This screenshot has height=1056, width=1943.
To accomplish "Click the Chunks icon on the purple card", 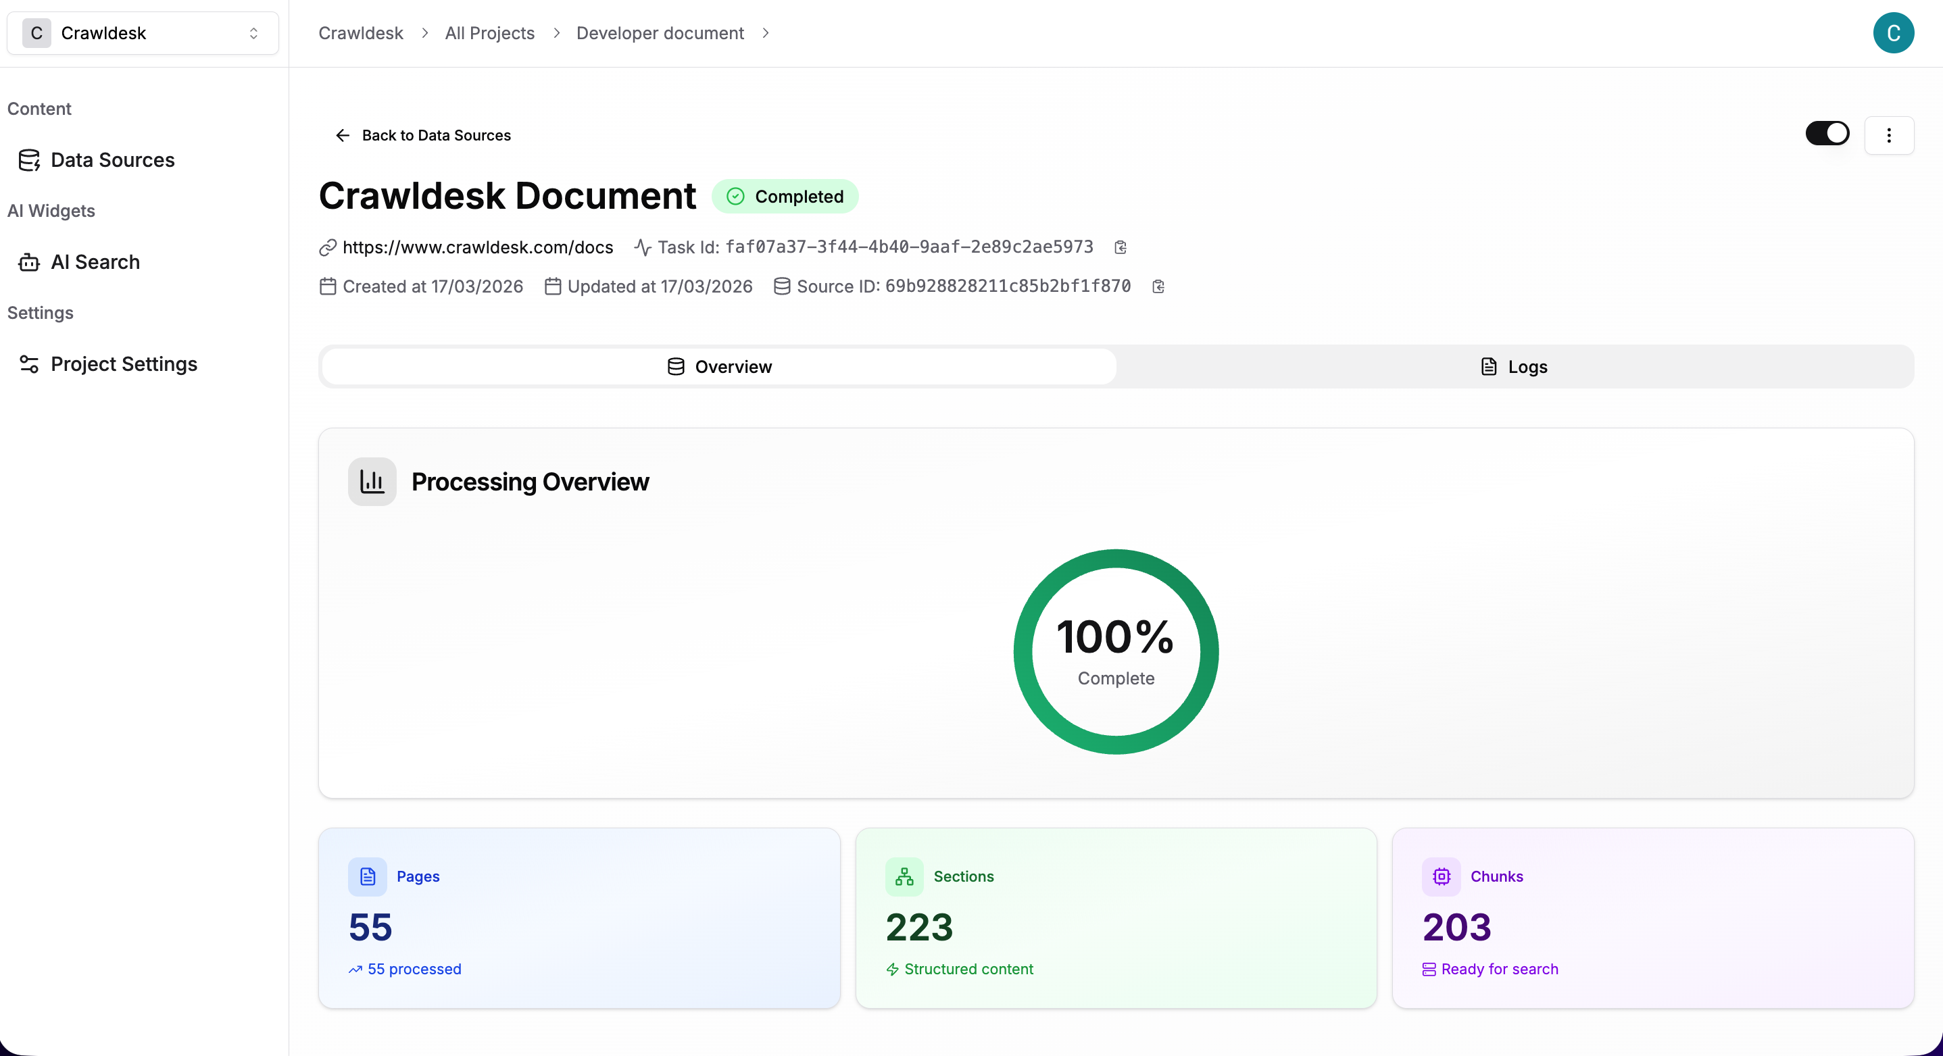I will 1441,876.
